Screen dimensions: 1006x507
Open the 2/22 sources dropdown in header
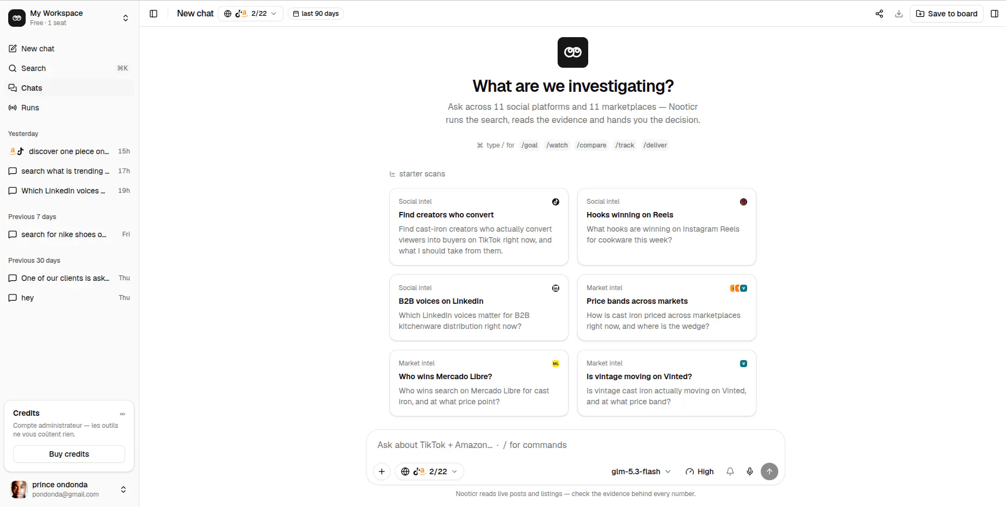coord(251,14)
